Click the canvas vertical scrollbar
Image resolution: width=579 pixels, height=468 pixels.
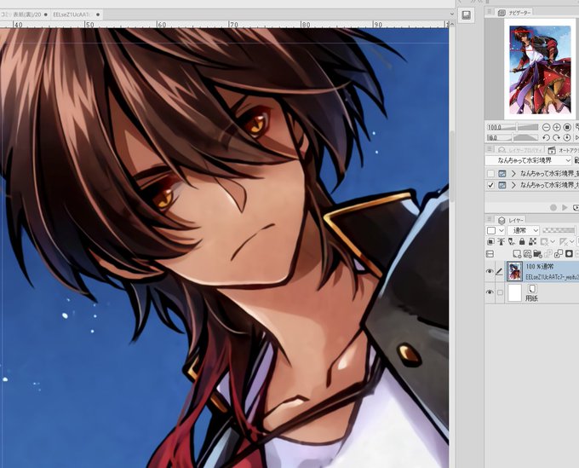(452, 165)
